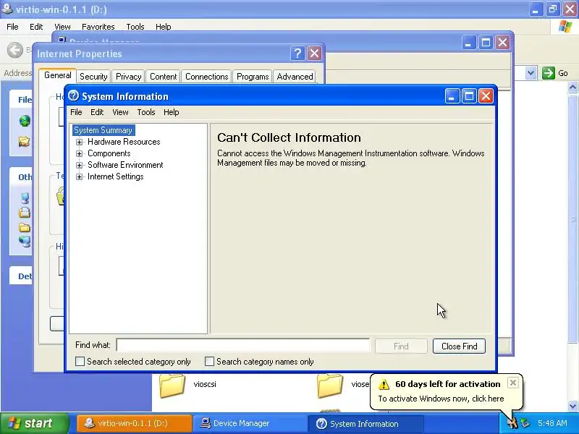Click the Find what input field

click(x=242, y=346)
